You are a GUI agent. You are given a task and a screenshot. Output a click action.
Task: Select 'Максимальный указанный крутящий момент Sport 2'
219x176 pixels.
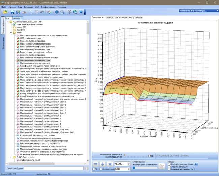(x=43, y=108)
